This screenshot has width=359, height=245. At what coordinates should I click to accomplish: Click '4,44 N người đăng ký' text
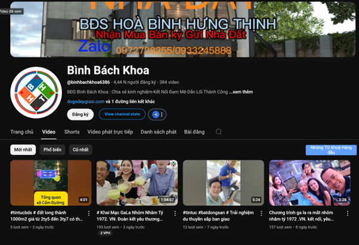[x=135, y=82]
